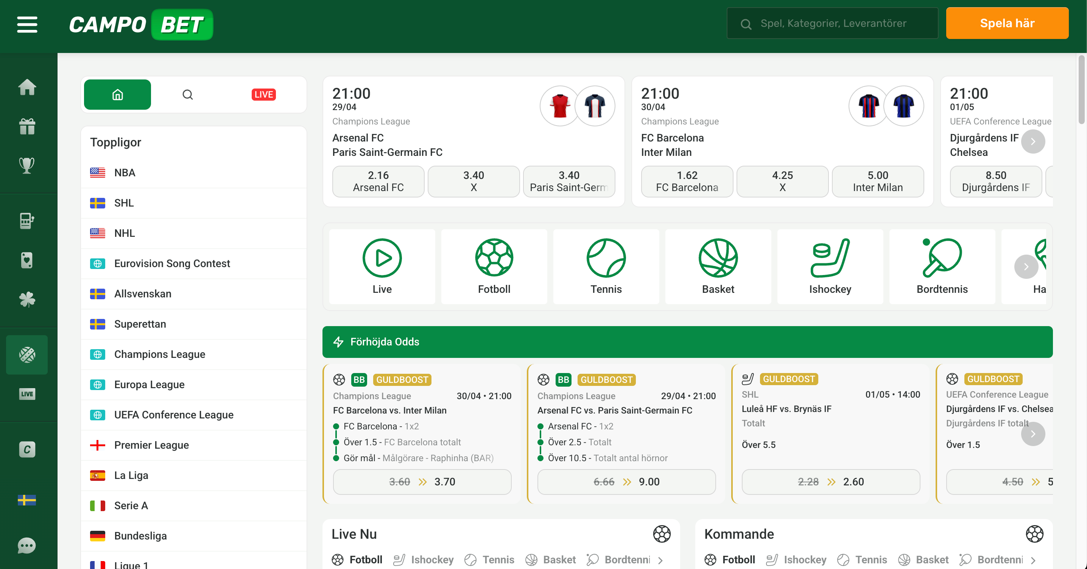Show next featured matches arrow
Viewport: 1087px width, 569px height.
click(1033, 141)
